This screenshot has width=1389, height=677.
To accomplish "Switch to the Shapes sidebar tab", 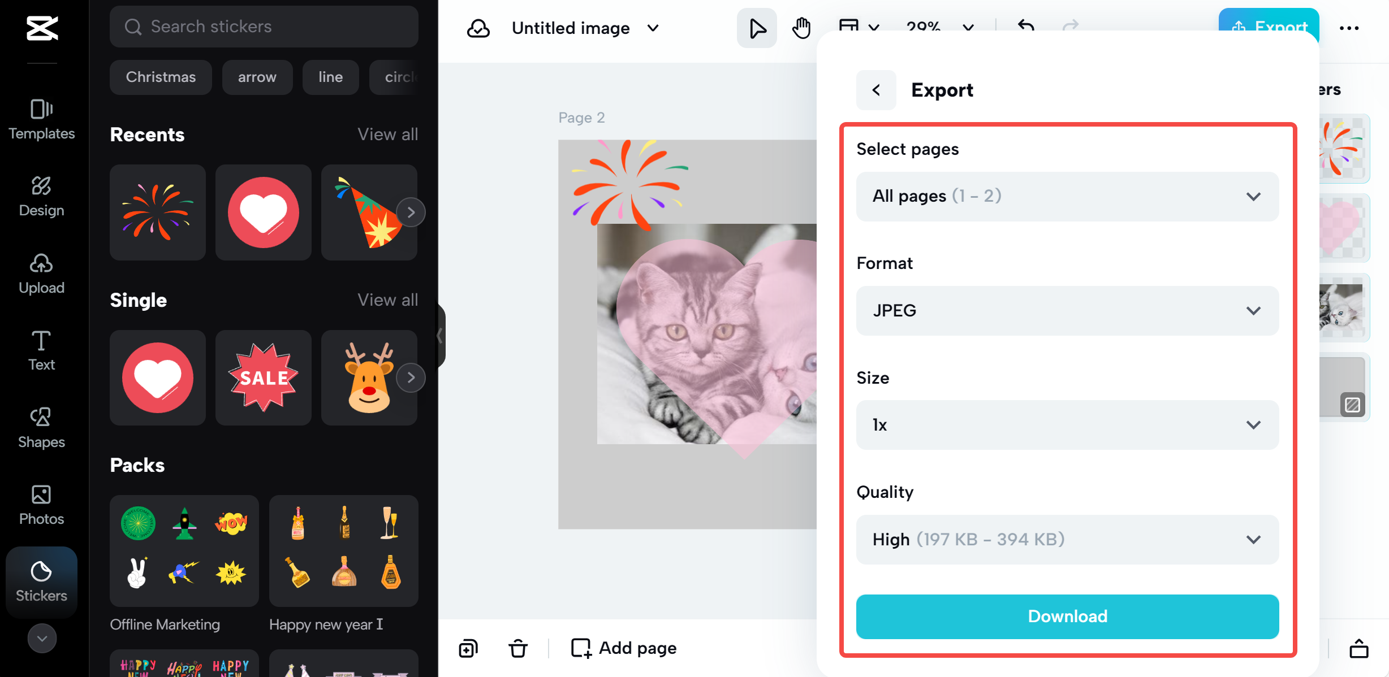I will (x=41, y=428).
